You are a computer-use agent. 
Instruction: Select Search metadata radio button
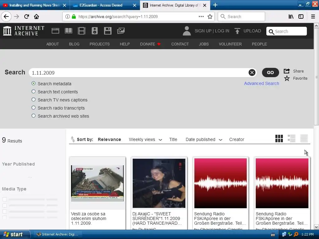34,83
